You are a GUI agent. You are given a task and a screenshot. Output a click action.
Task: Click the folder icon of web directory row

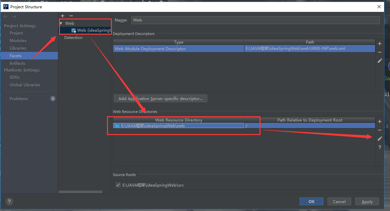117,126
